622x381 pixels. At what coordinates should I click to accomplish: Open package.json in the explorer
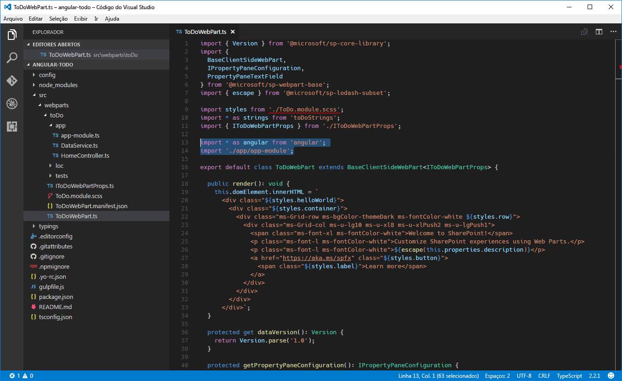pos(96,297)
